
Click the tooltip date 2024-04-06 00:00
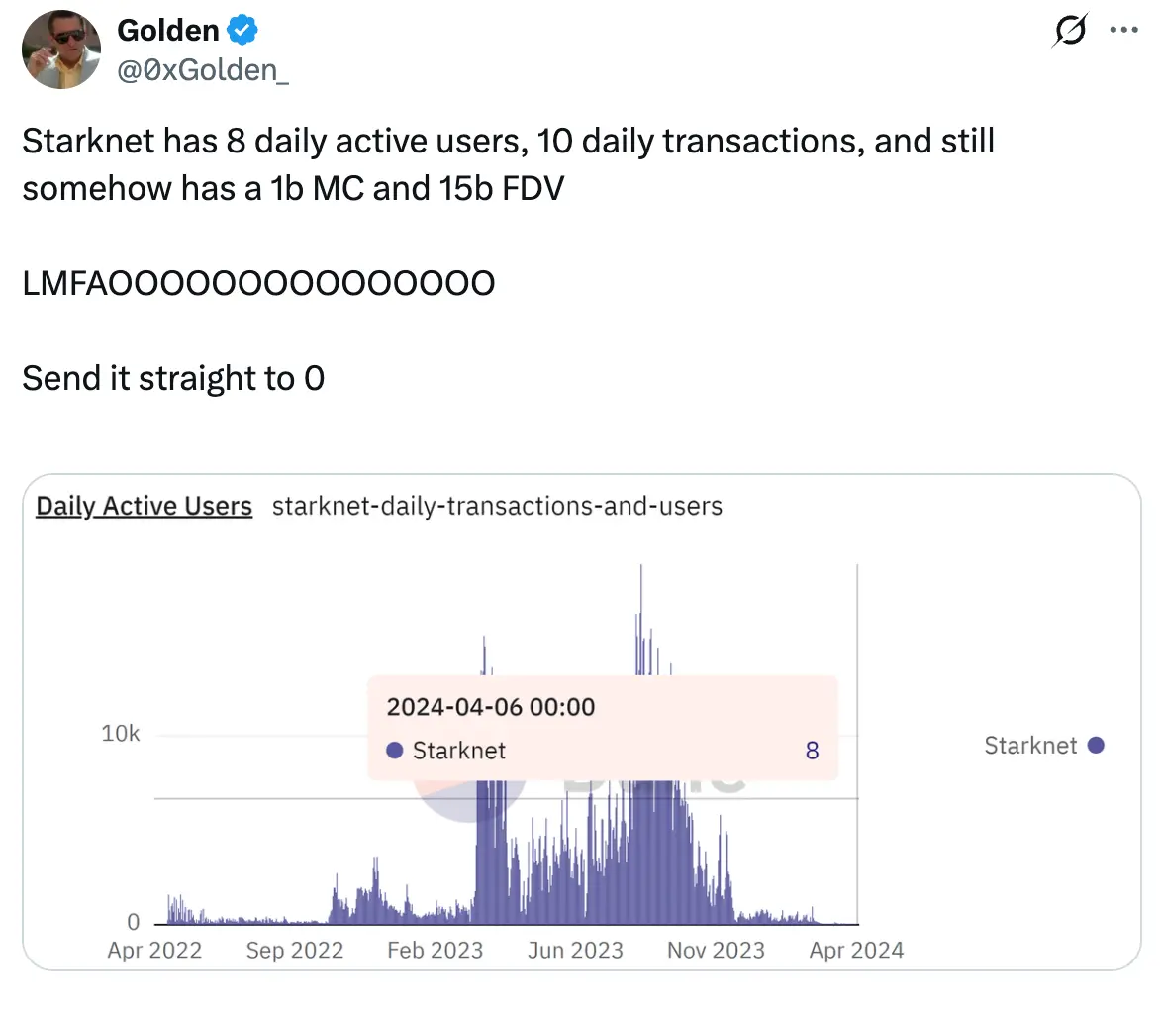coord(491,707)
